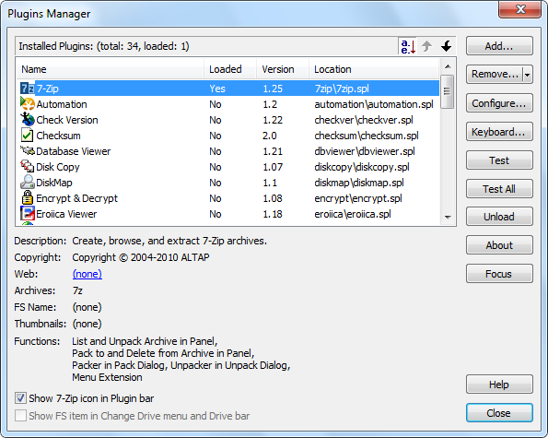Click the Test All button

(499, 189)
